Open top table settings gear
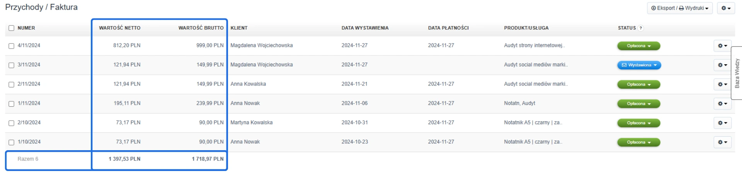Screen dimensions: 742x176 (726, 8)
